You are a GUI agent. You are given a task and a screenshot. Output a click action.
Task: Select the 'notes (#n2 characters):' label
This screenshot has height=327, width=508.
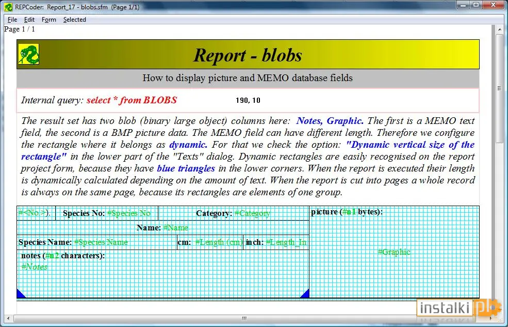pyautogui.click(x=63, y=256)
